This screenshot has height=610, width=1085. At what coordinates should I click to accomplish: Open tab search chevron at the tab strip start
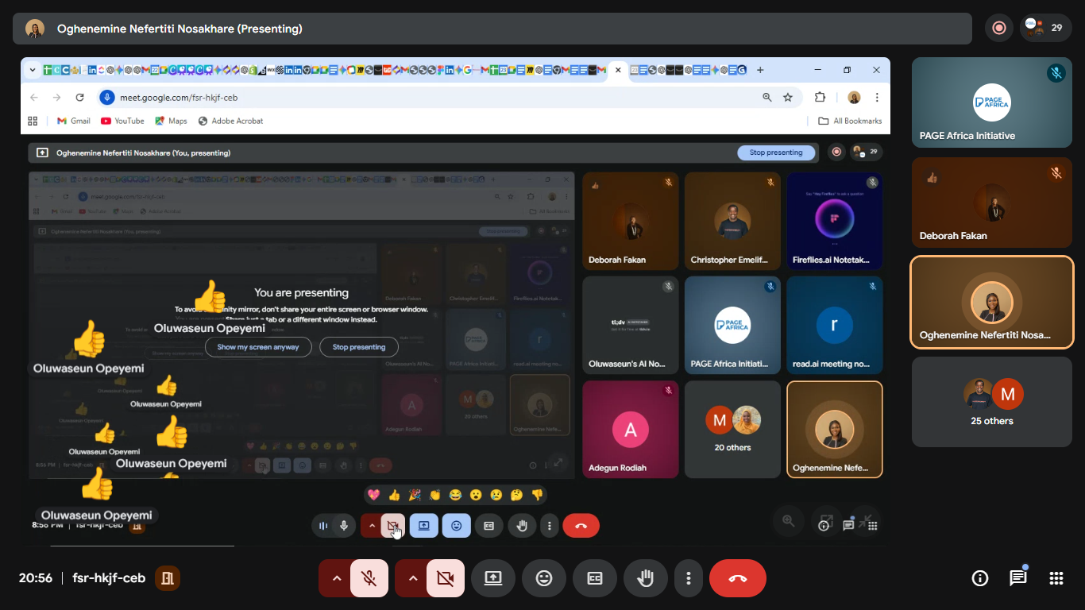[33, 70]
